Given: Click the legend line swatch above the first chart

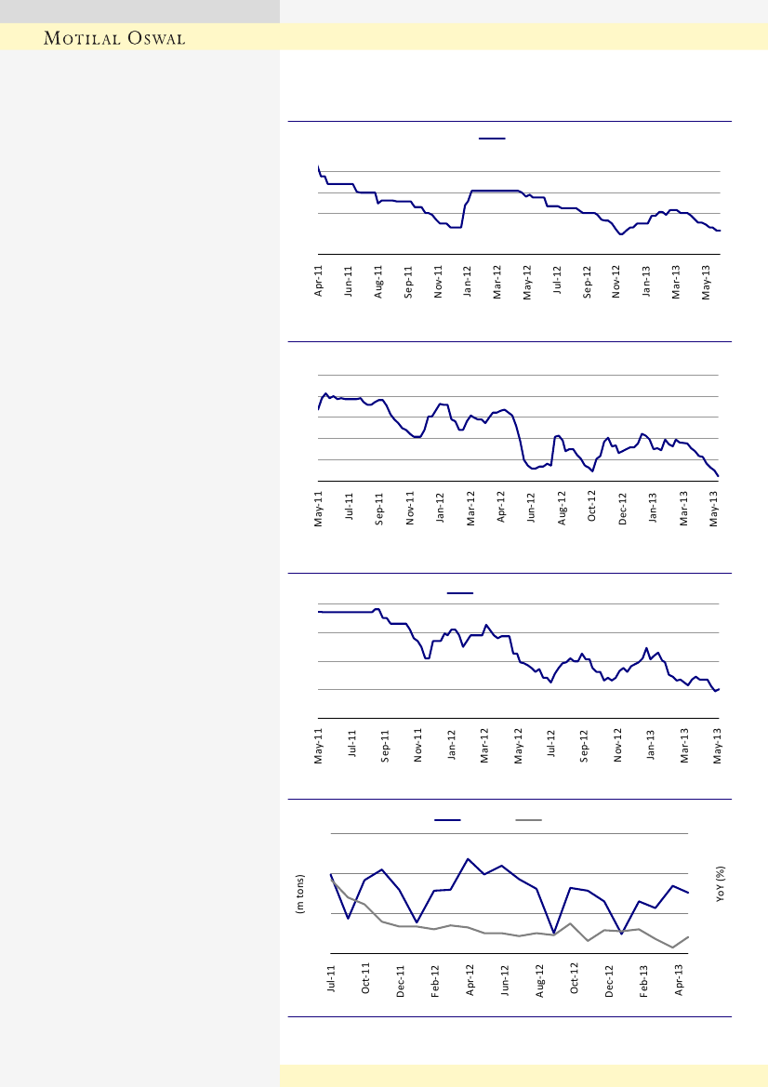Looking at the screenshot, I should click(492, 138).
